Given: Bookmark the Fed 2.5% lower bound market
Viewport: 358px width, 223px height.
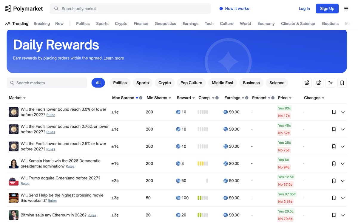Looking at the screenshot, I should point(334,146).
